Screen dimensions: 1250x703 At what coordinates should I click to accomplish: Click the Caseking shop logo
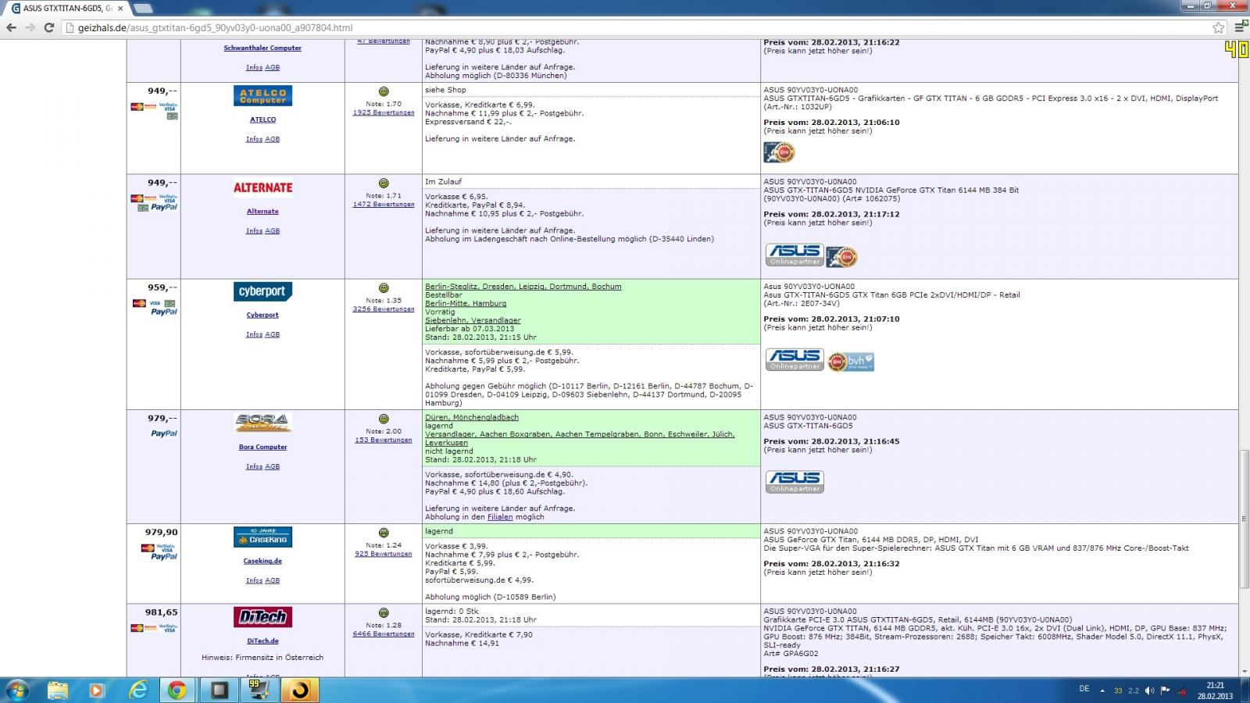click(262, 537)
